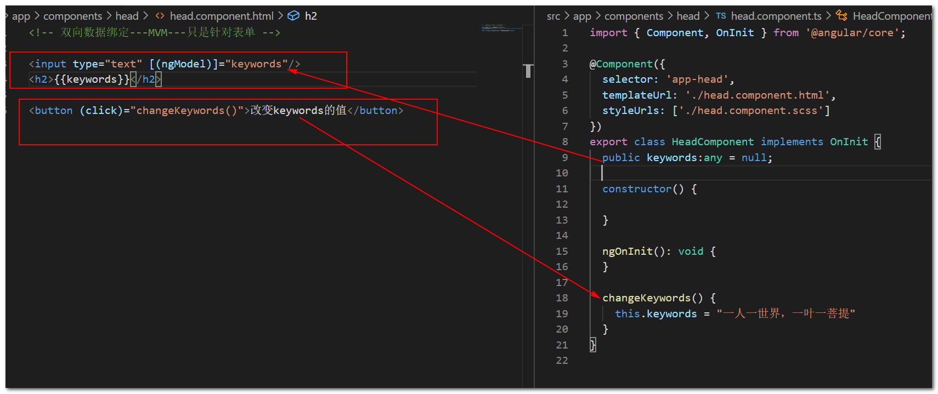
Task: Click the 'src' breadcrumb in right editor
Action: tap(553, 16)
